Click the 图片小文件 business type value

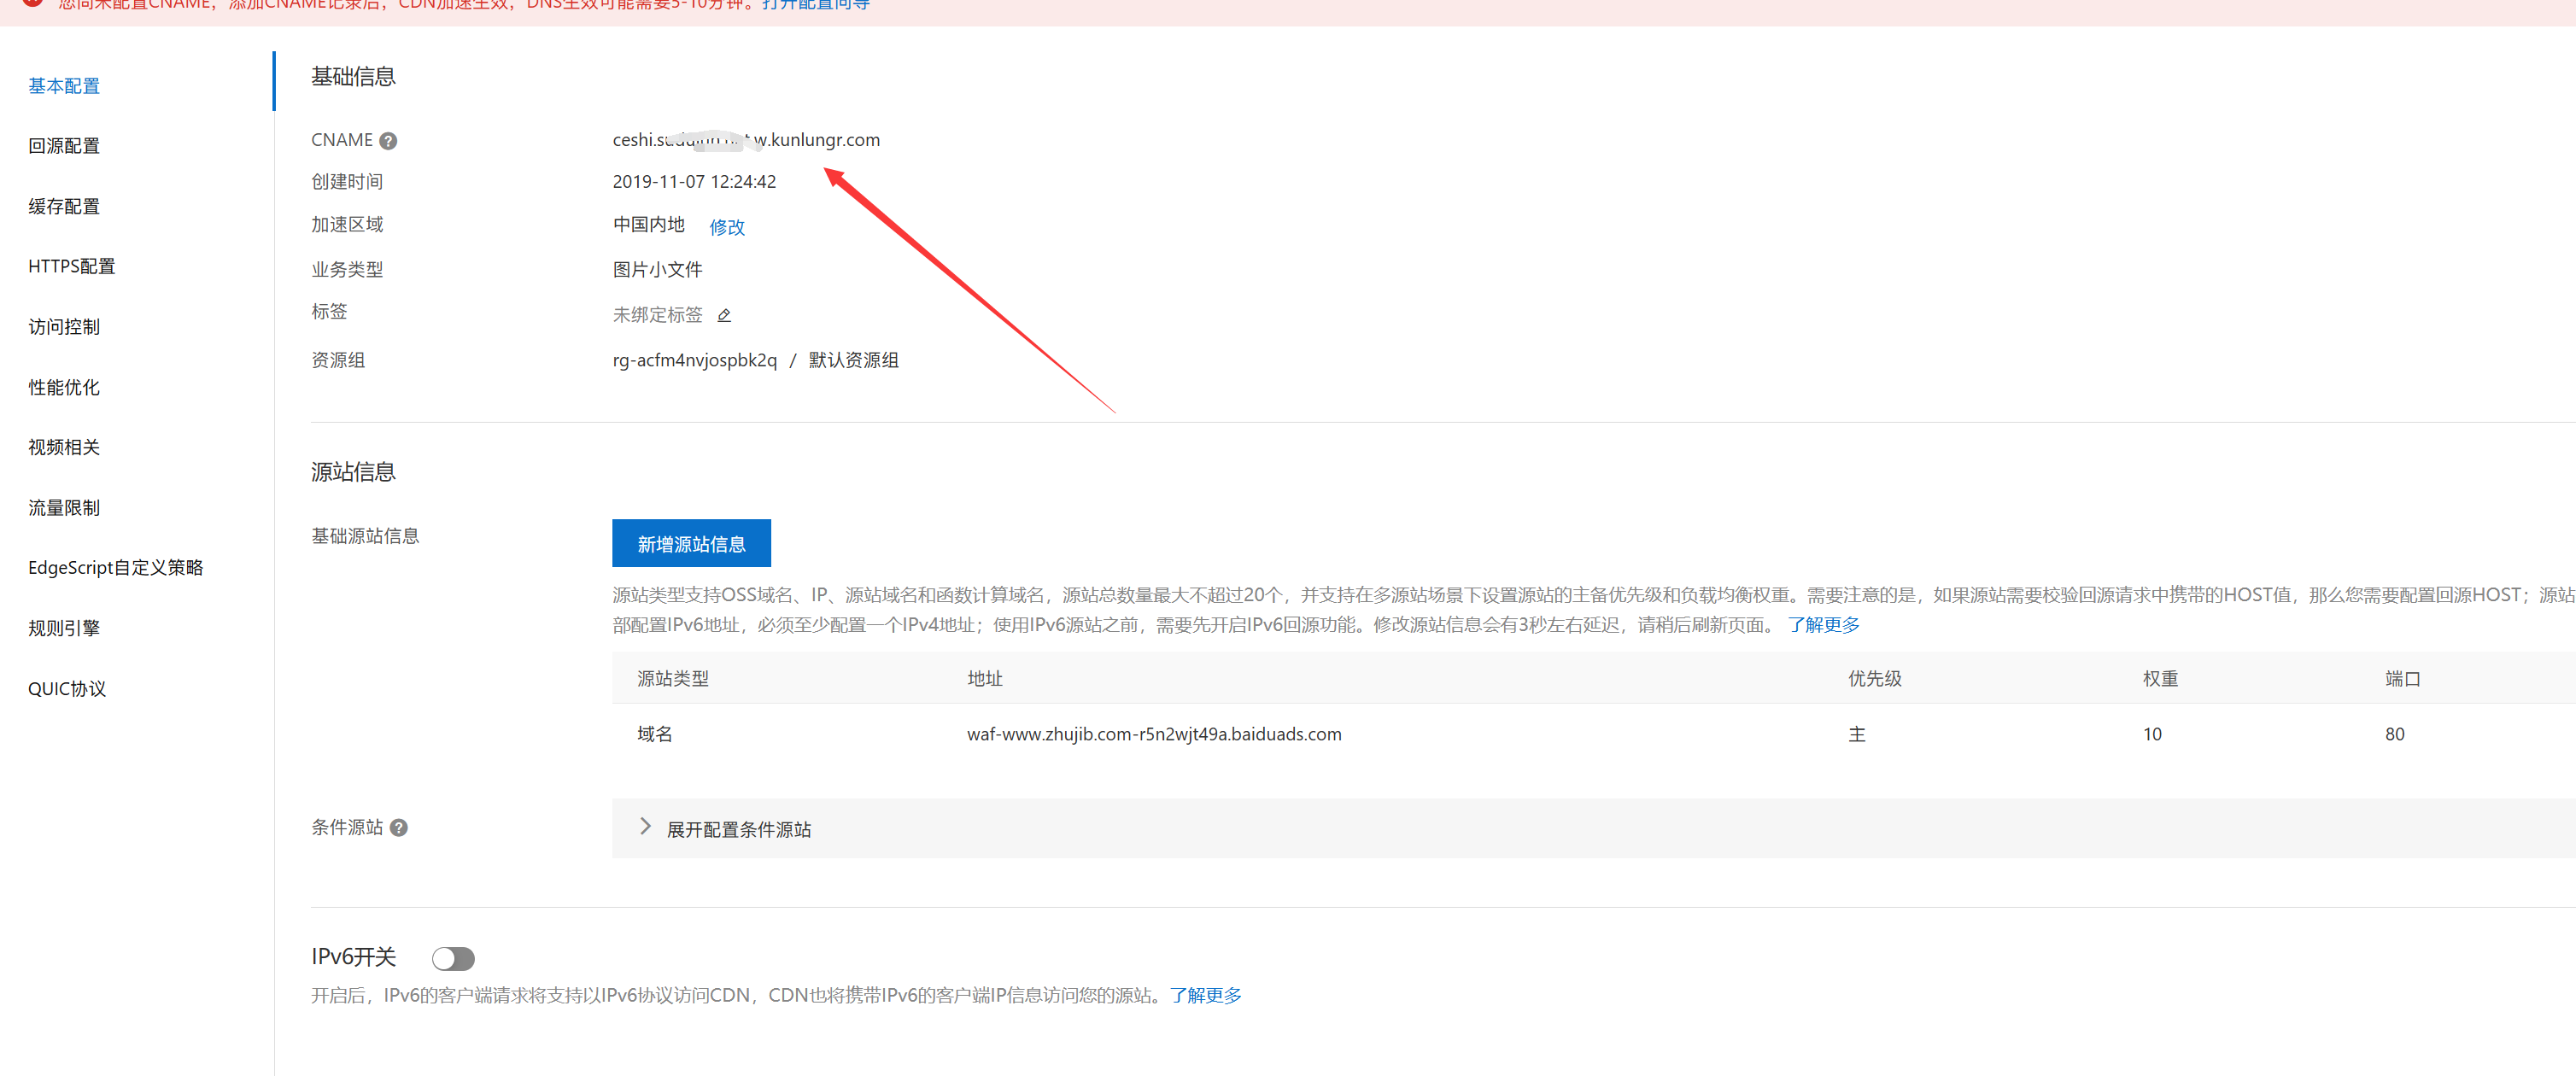[657, 269]
